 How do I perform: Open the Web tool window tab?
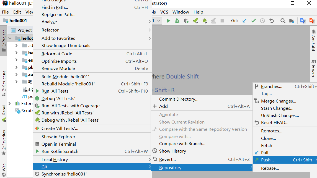(4, 170)
